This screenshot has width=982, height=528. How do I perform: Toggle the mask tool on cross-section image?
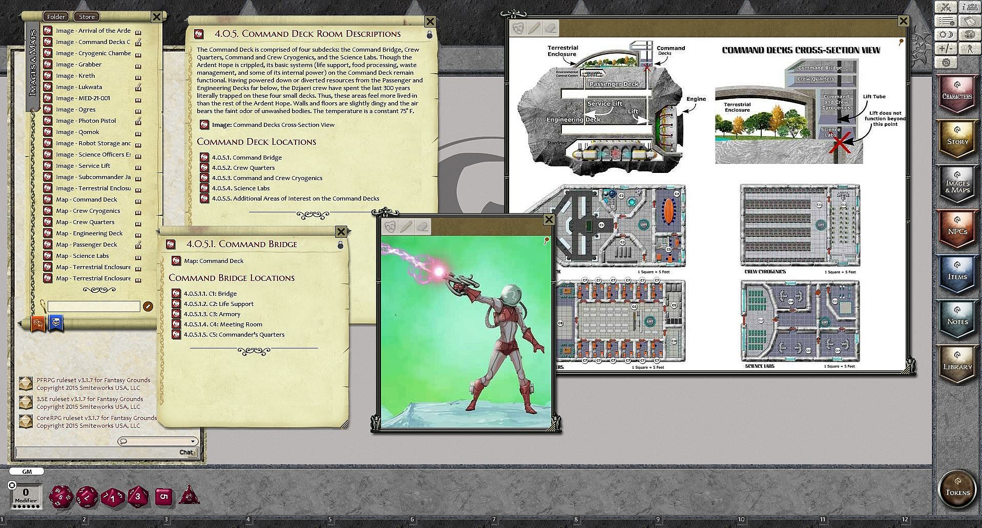518,28
